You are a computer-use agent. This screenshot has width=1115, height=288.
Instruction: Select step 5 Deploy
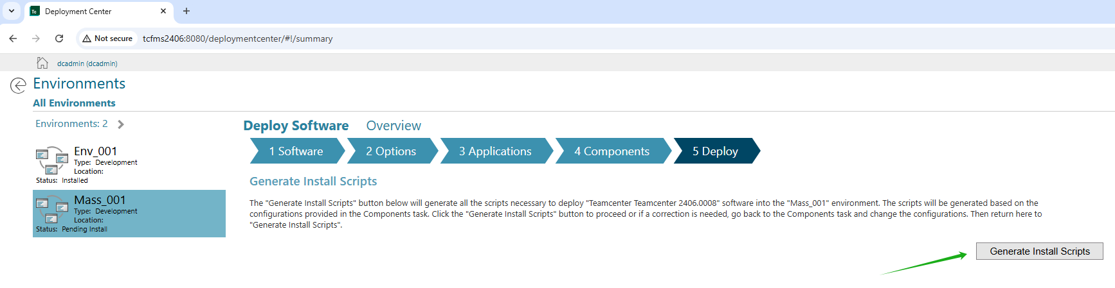(716, 151)
